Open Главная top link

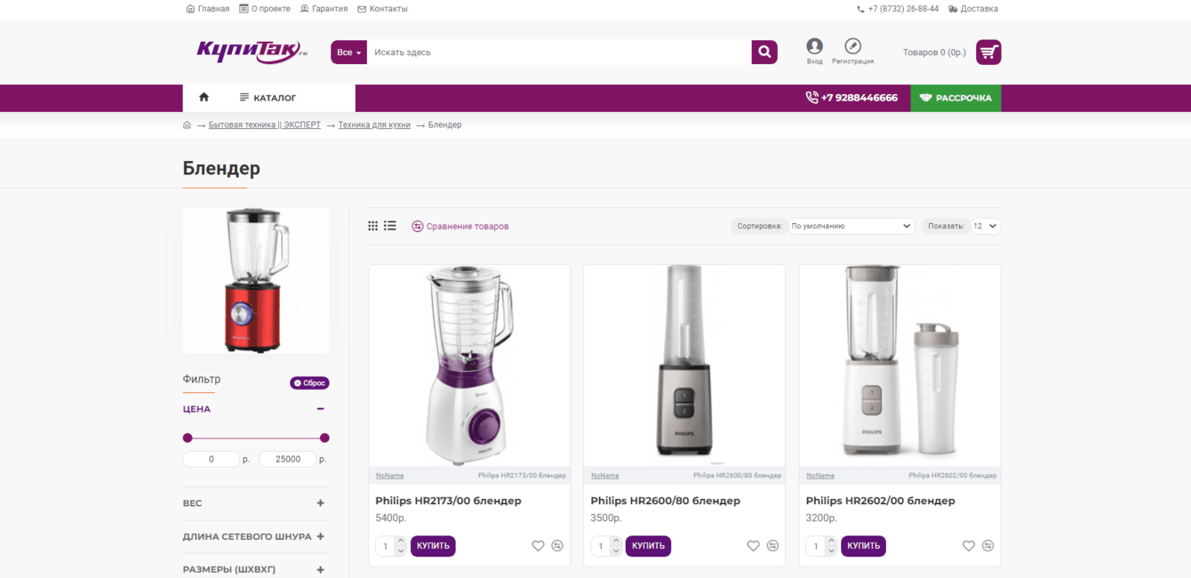tap(208, 9)
